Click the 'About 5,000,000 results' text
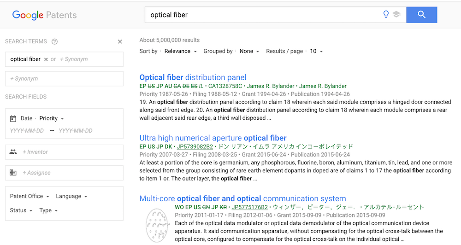Screen dimensions: 461x245 (169, 40)
